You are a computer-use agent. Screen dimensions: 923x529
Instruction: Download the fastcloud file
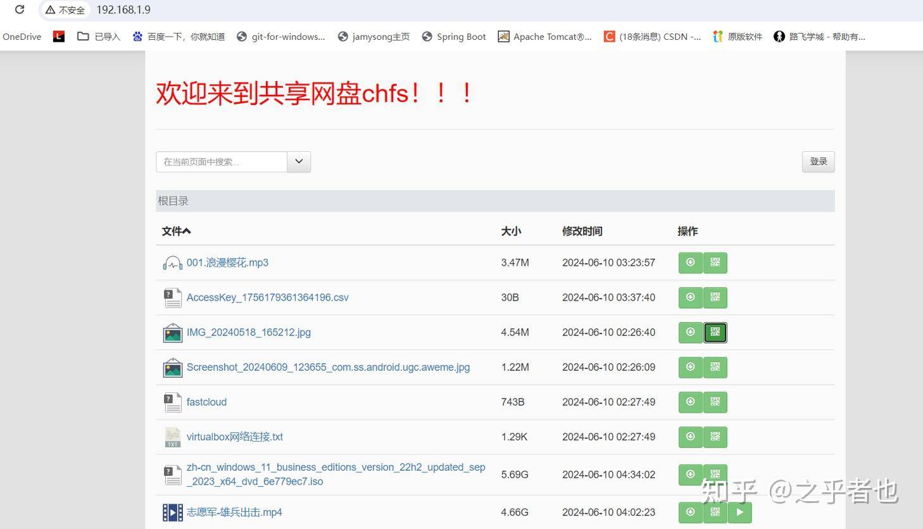tap(691, 402)
